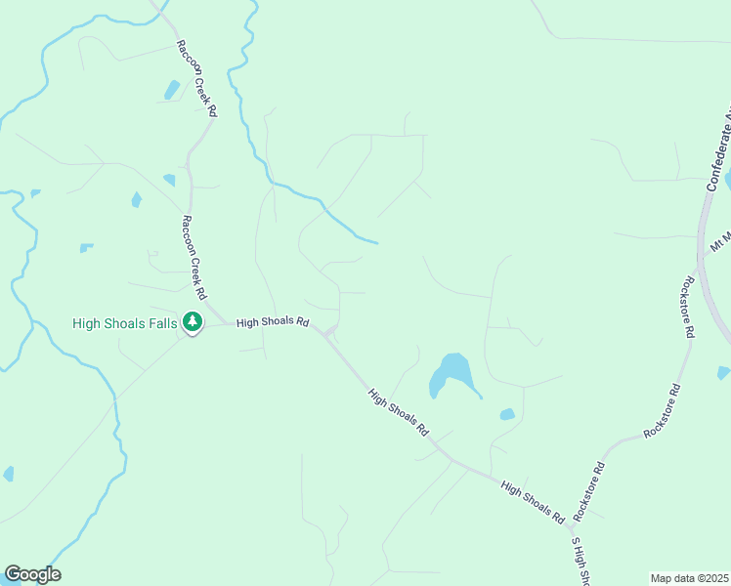
Task: Click the small pond south of the large lake
Action: 507,414
